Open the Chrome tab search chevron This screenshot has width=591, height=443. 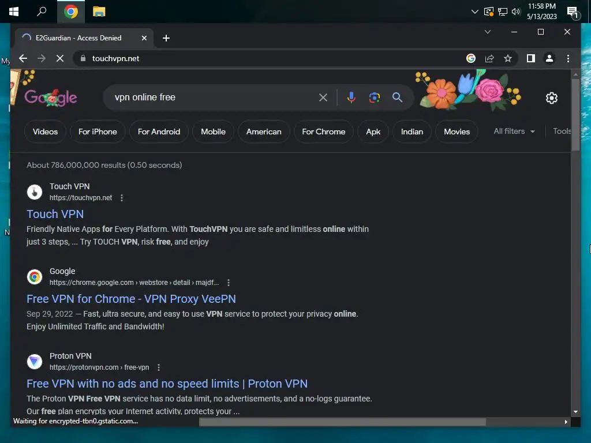tap(487, 32)
